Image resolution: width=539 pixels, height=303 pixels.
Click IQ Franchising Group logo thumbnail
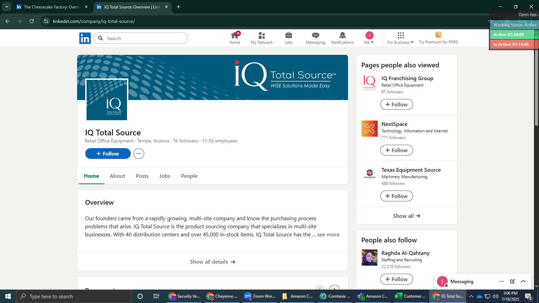pyautogui.click(x=370, y=83)
